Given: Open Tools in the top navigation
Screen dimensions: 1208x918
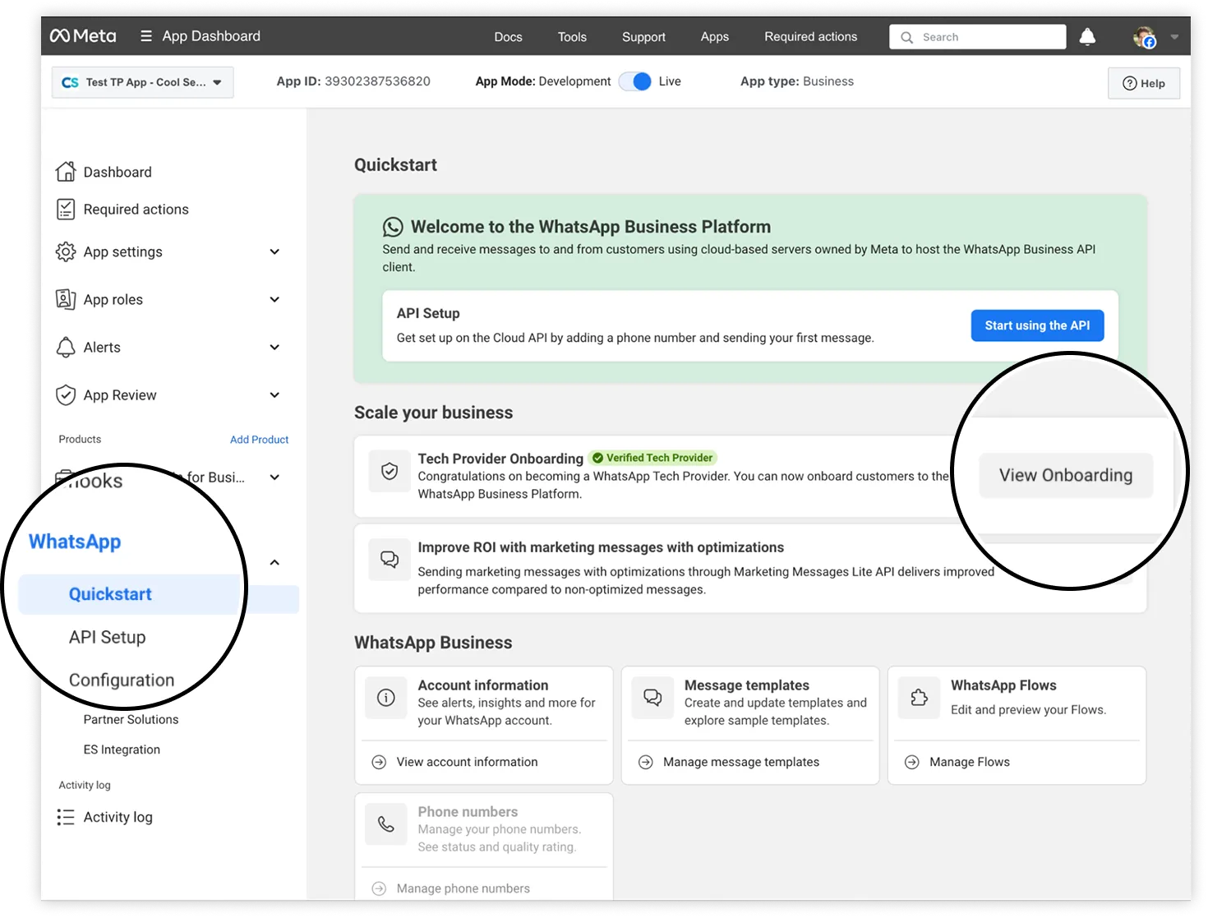Looking at the screenshot, I should [x=572, y=37].
